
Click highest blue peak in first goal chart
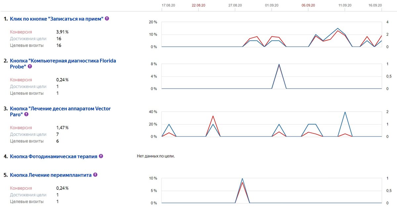(x=337, y=28)
